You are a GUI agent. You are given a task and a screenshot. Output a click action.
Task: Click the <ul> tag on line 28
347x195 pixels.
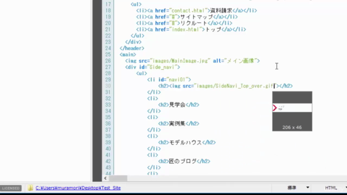pyautogui.click(x=142, y=74)
